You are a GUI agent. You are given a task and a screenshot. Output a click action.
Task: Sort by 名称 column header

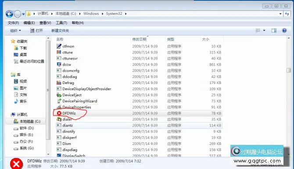click(x=60, y=39)
